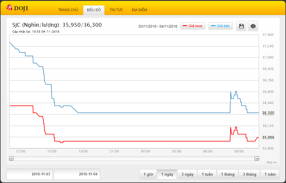Viewport: 286px width, 183px height.
Task: Choose the 3 ngày time range
Action: (187, 174)
